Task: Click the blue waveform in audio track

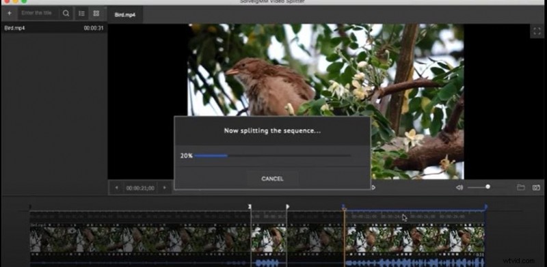Action: [x=415, y=262]
